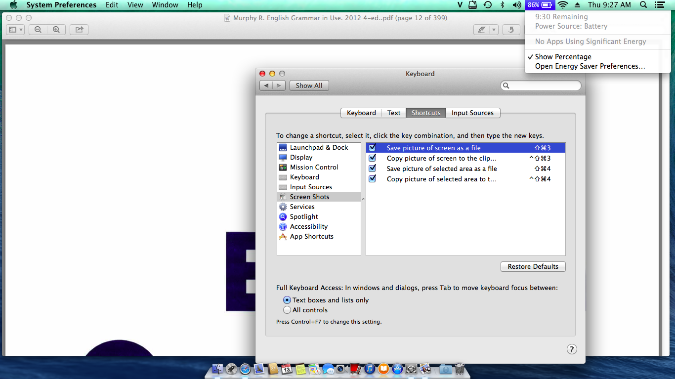675x379 pixels.
Task: Open the Help menu
Action: pyautogui.click(x=195, y=5)
